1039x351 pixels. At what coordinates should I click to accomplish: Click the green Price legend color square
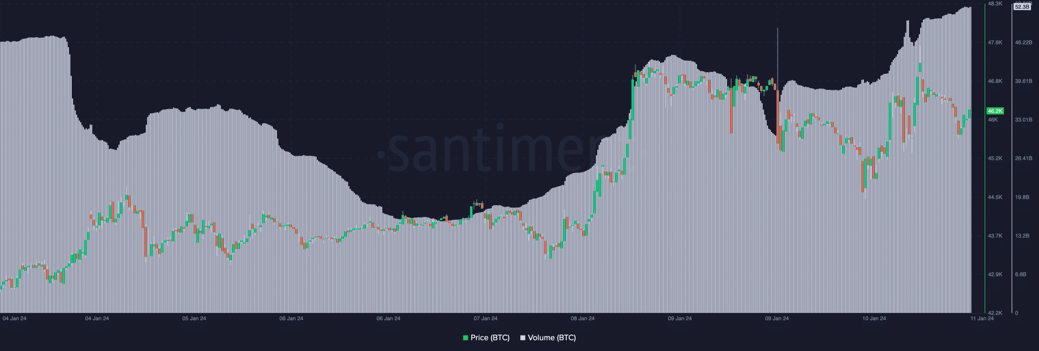[x=466, y=338]
